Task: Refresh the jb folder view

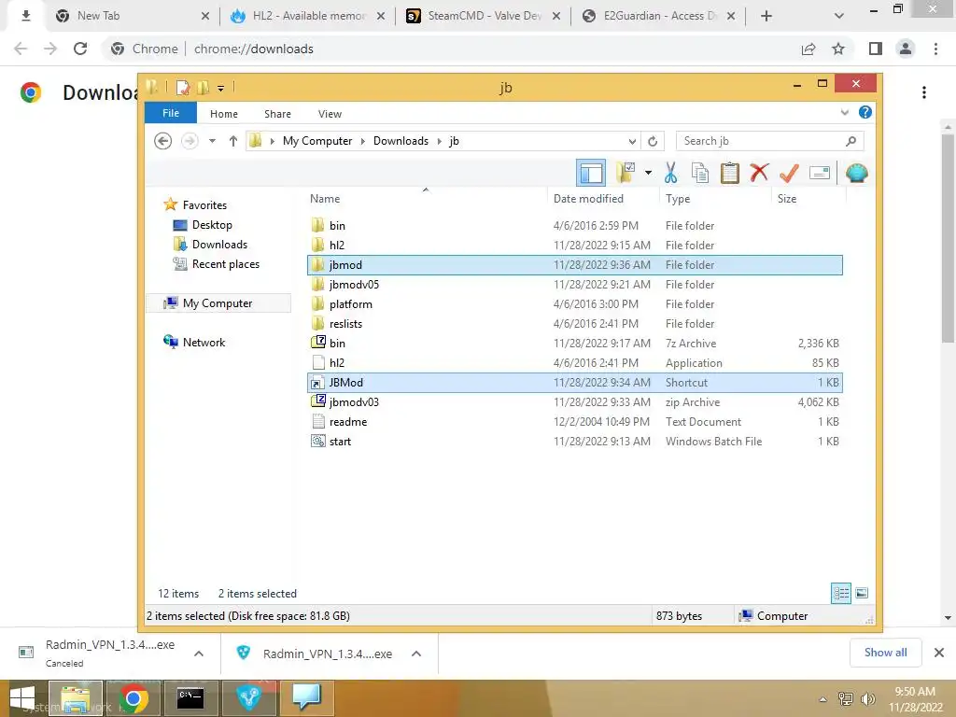Action: (x=653, y=142)
